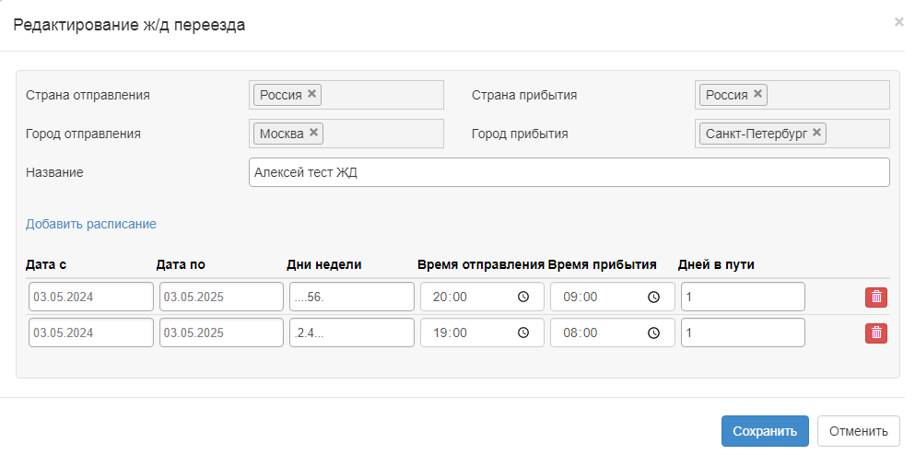Open clock picker for 09:00 arrival time
Viewport: 915px width, 455px height.
tap(653, 297)
